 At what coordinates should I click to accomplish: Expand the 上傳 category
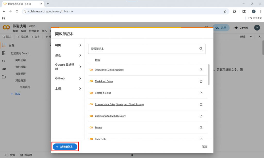point(68,89)
